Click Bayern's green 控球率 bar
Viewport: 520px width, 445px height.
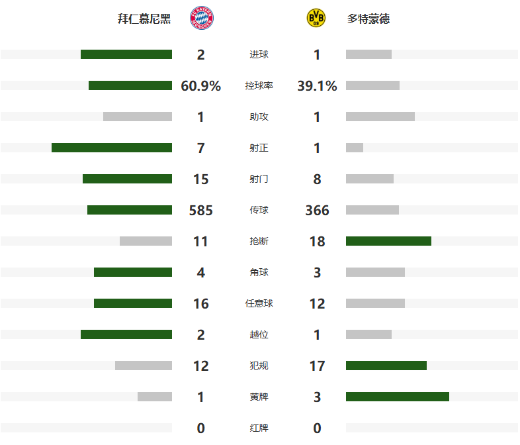[x=130, y=85]
